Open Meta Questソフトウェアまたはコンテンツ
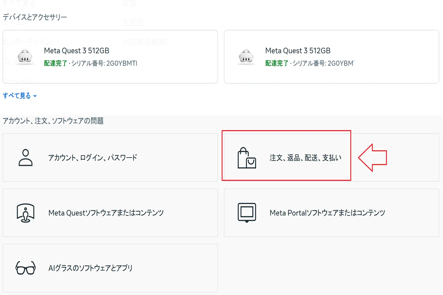Screen dimensions: 443x295 click(x=110, y=213)
